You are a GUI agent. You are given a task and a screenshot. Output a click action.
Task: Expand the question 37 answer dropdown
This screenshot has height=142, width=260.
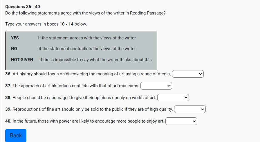pyautogui.click(x=156, y=86)
